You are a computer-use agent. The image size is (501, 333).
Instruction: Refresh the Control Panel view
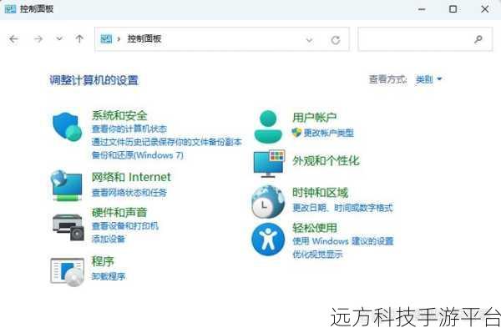coord(336,40)
